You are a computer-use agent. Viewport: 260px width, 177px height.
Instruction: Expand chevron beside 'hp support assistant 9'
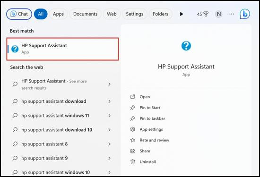[110, 158]
